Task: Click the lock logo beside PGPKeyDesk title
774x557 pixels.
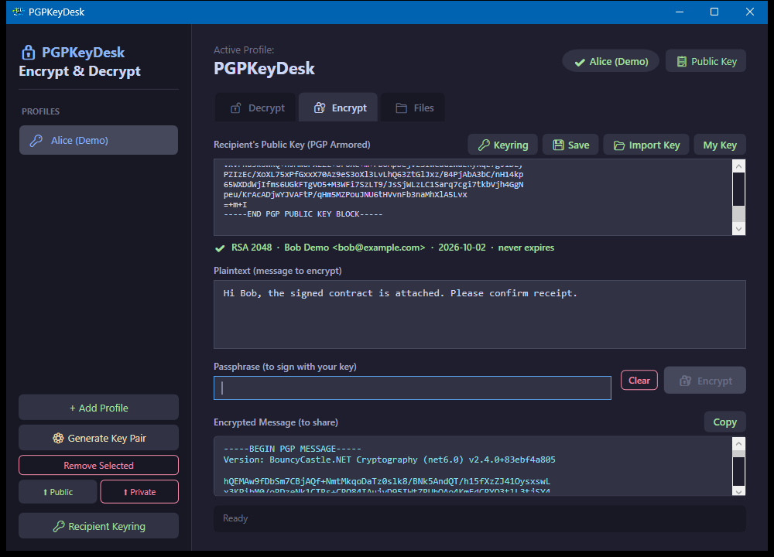Action: click(28, 53)
